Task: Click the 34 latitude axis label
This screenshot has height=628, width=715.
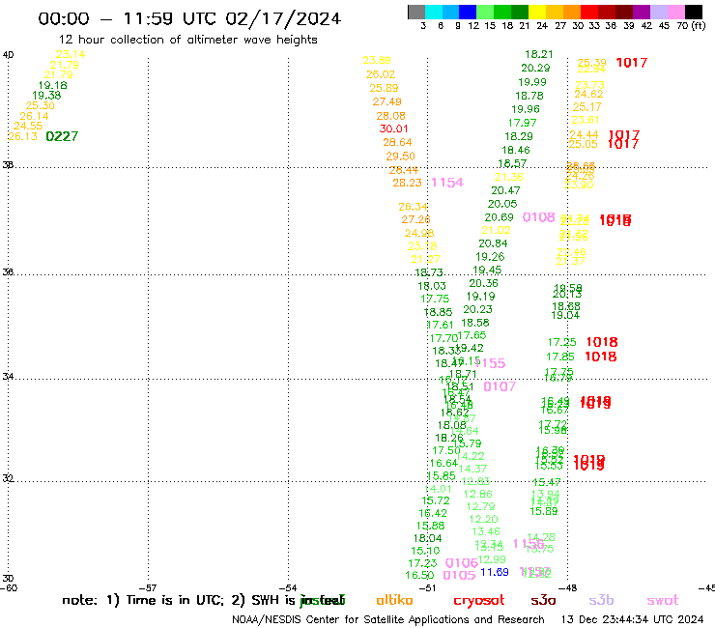Action: [8, 377]
